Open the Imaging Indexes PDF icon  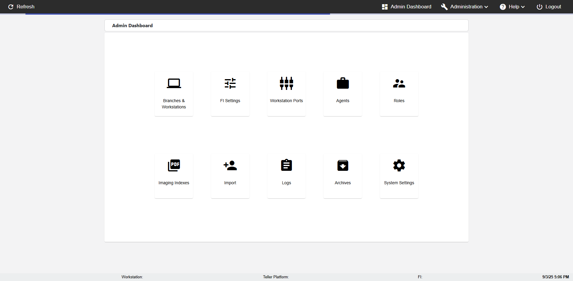pos(174,165)
